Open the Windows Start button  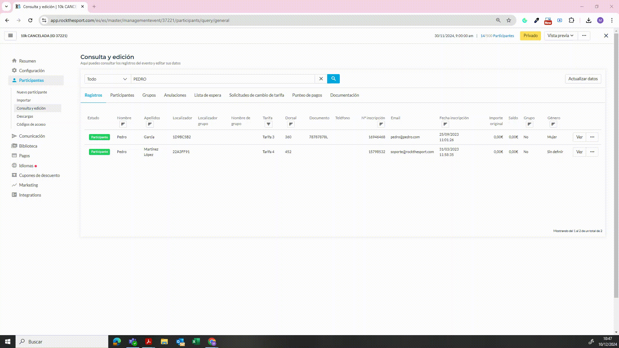click(8, 342)
